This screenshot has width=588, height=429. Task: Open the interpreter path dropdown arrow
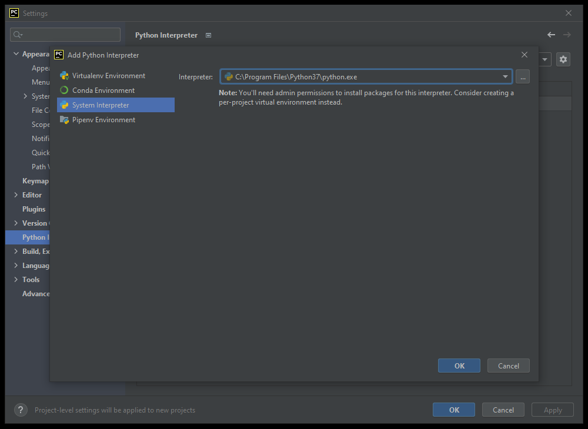tap(505, 76)
